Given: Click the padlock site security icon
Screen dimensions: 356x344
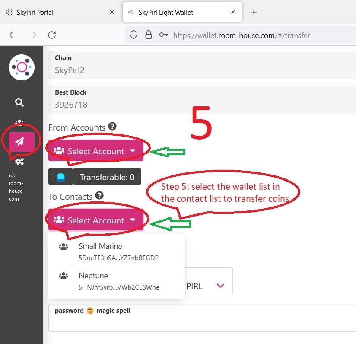Looking at the screenshot, I should click(148, 35).
